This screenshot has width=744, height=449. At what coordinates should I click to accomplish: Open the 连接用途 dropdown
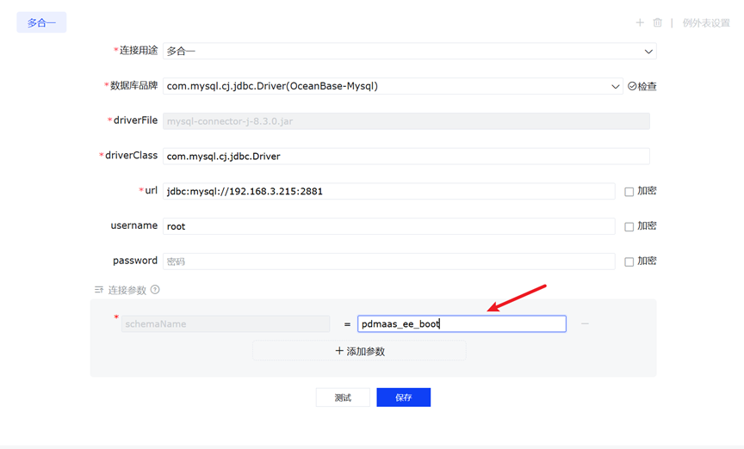pyautogui.click(x=409, y=52)
